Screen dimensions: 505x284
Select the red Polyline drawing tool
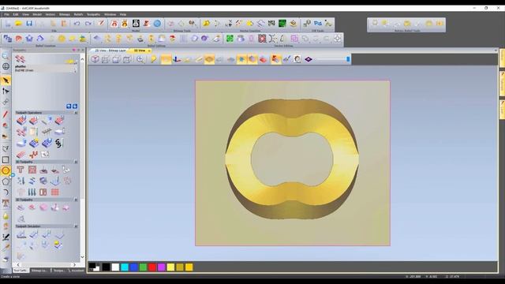[x=6, y=114]
